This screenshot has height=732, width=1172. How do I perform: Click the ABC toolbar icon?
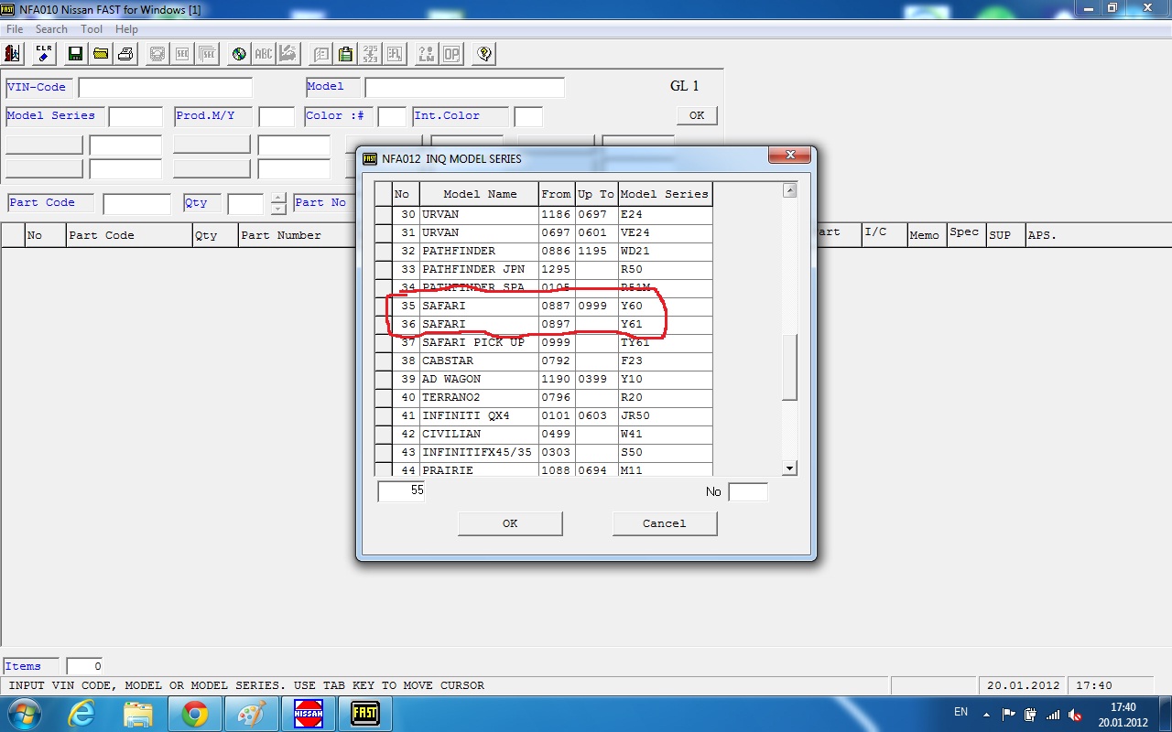[x=264, y=54]
